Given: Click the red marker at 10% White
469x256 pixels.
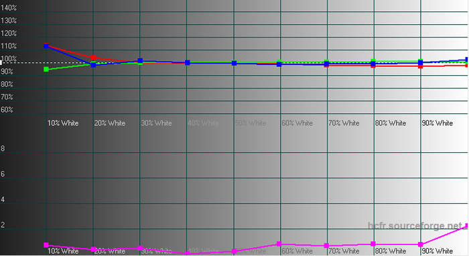Looking at the screenshot, I should tap(46, 44).
